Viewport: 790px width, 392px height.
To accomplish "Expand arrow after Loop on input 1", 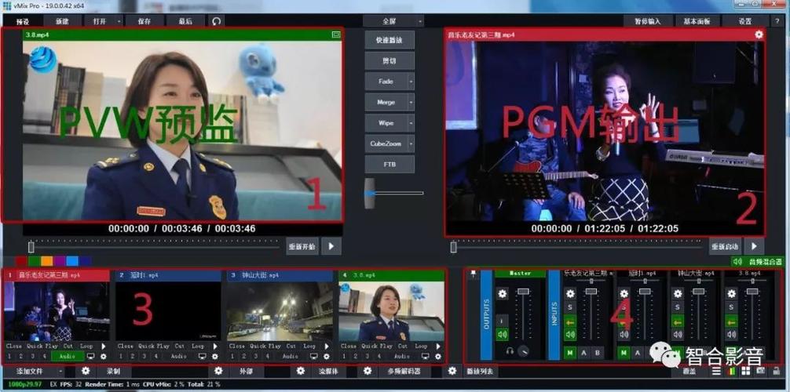I will tap(104, 347).
